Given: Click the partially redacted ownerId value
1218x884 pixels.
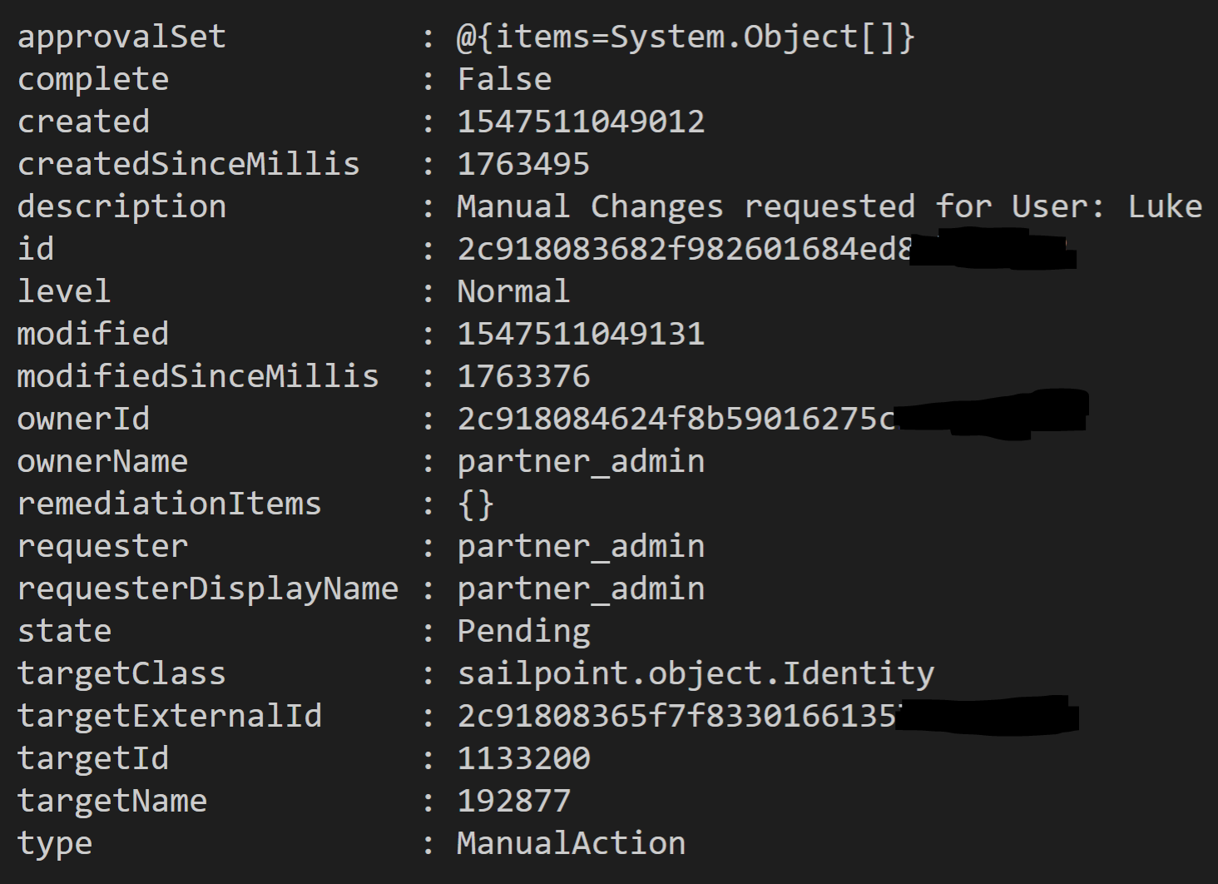Looking at the screenshot, I should [x=676, y=420].
